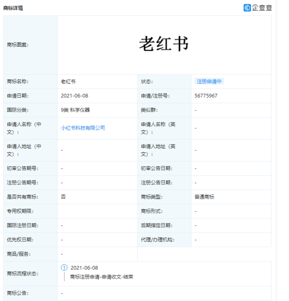Select the 申请日期 value 2021-06-08
The width and height of the screenshot is (289, 301).
click(74, 96)
